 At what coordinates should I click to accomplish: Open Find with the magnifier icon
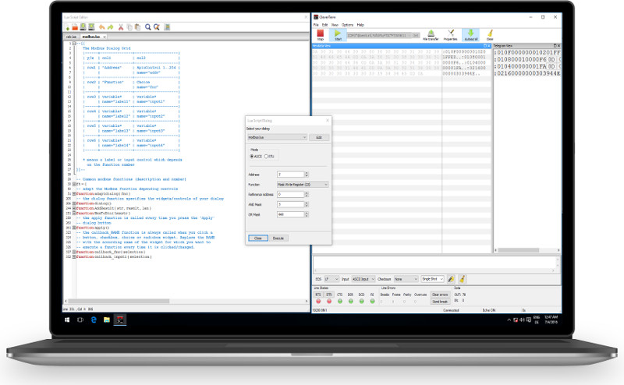pyautogui.click(x=147, y=27)
